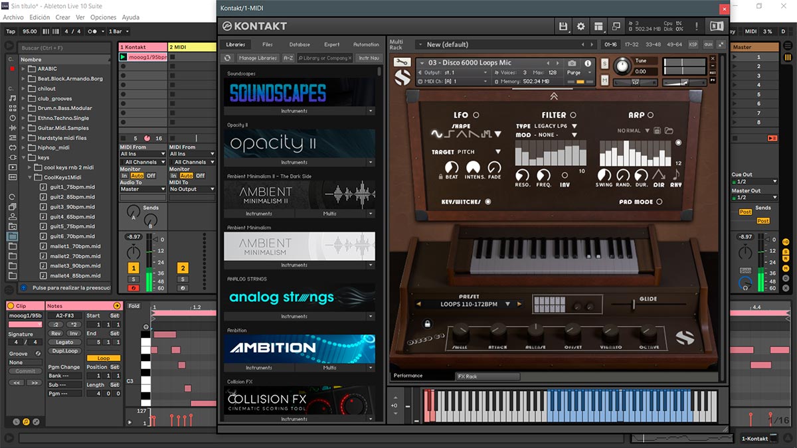Toggle the FILTER on/off circle
Screen dimensions: 797x448
573,115
